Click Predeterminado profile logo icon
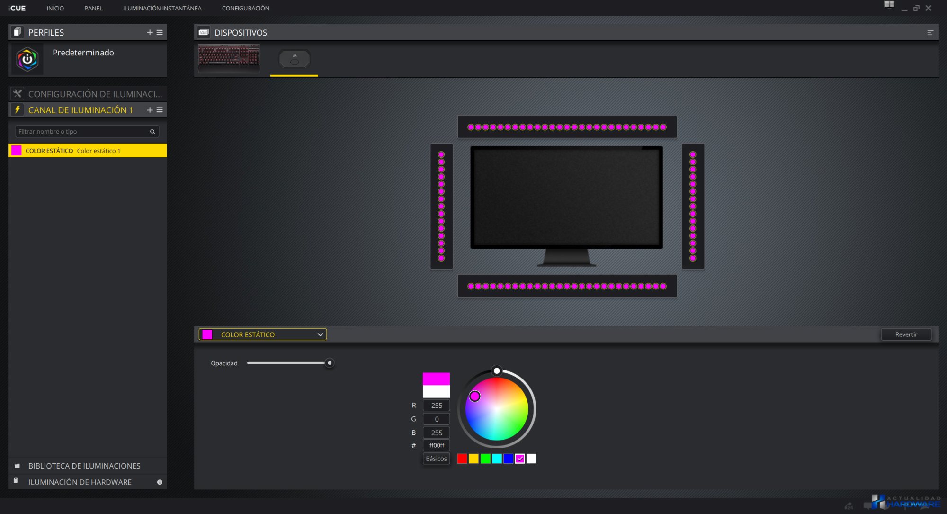 coord(27,59)
